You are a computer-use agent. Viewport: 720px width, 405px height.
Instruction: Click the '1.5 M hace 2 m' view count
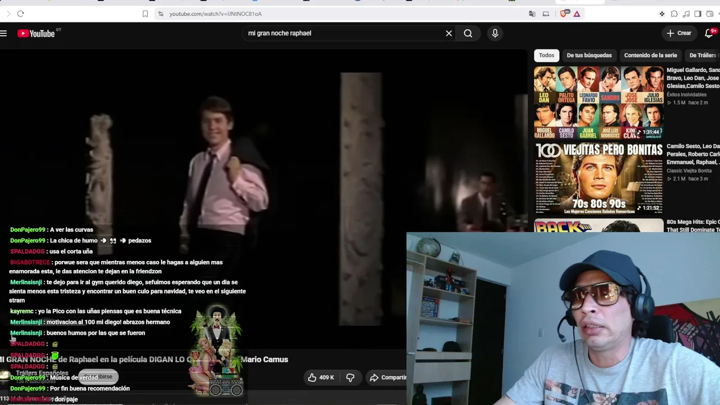coord(687,103)
